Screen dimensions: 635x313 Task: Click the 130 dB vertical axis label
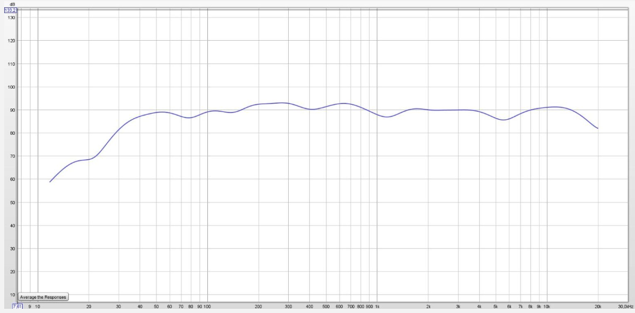(x=12, y=17)
